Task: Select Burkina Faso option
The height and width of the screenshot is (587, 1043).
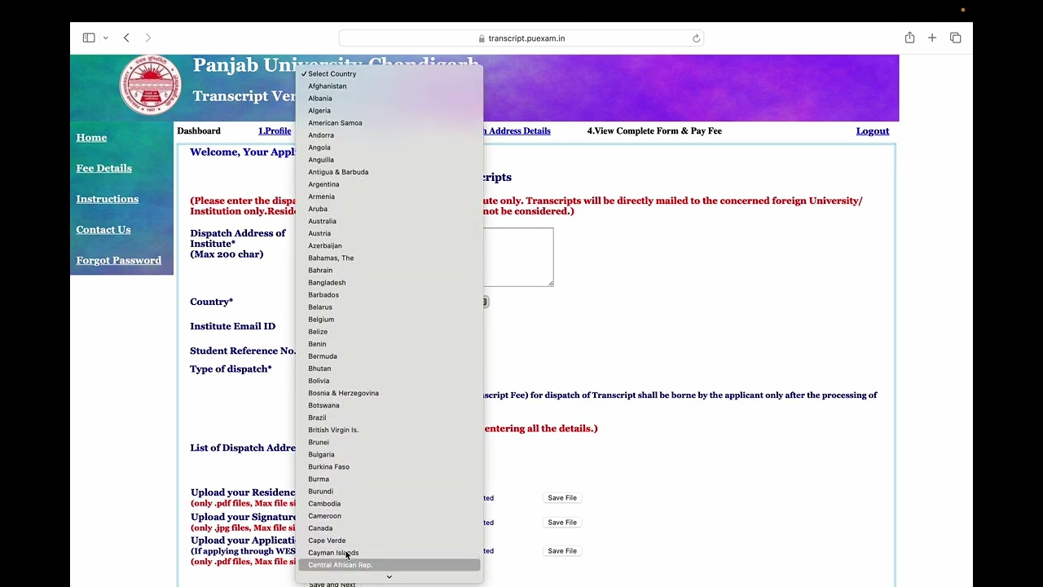Action: pos(389,467)
